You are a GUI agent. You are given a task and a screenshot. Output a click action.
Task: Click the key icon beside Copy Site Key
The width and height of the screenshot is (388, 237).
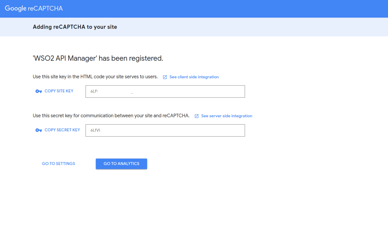tap(39, 91)
